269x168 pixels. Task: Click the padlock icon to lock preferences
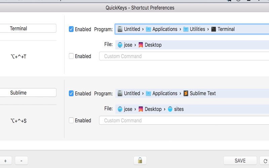click(x=140, y=161)
